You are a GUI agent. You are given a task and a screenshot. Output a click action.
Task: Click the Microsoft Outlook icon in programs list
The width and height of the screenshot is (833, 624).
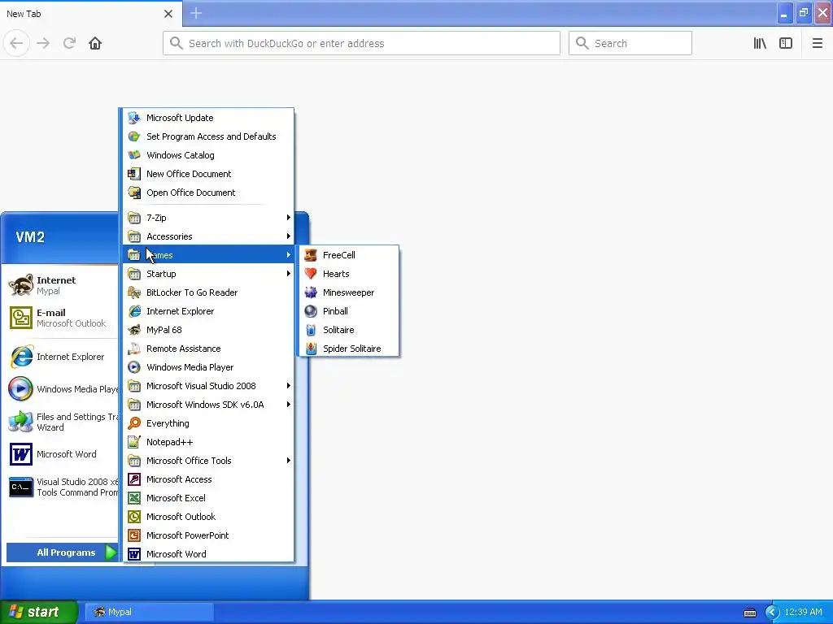tap(134, 516)
